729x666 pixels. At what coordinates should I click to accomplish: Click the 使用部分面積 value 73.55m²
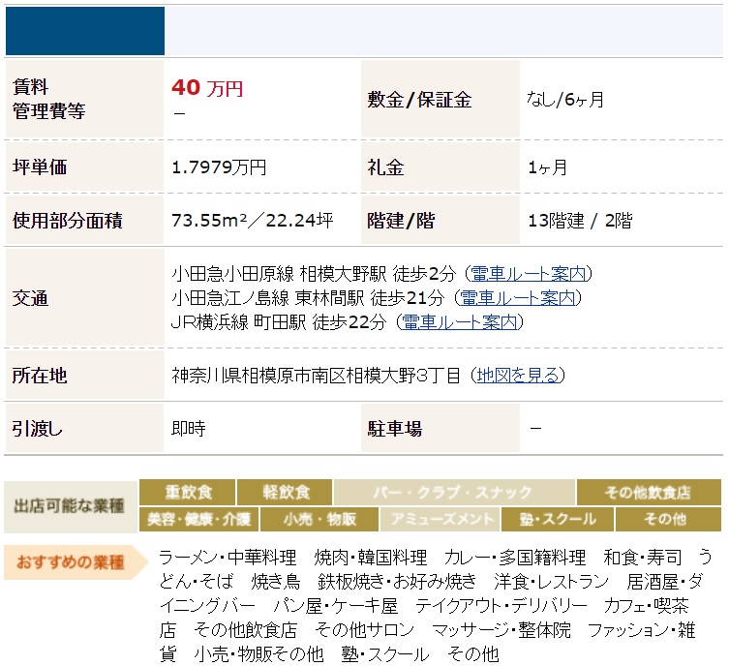click(x=252, y=221)
